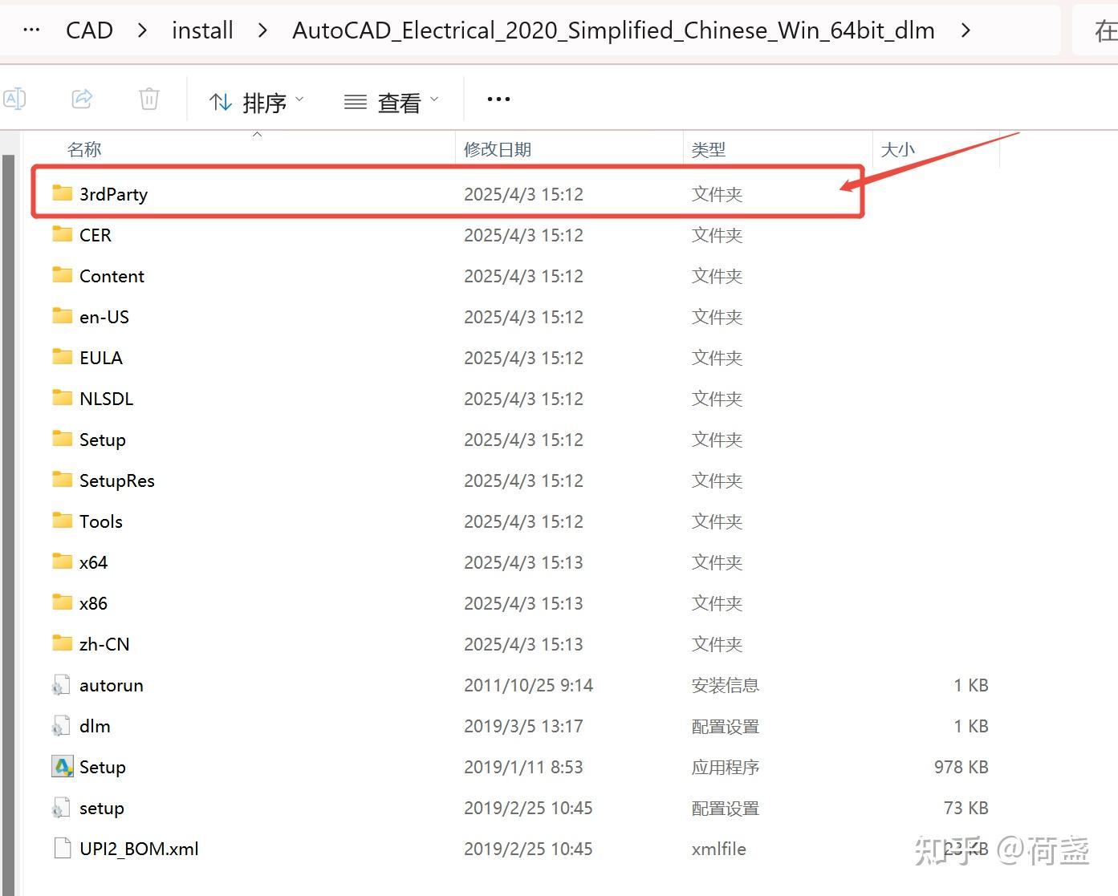Select the x86 folder icon
Screen dimensions: 1118x896
point(63,602)
